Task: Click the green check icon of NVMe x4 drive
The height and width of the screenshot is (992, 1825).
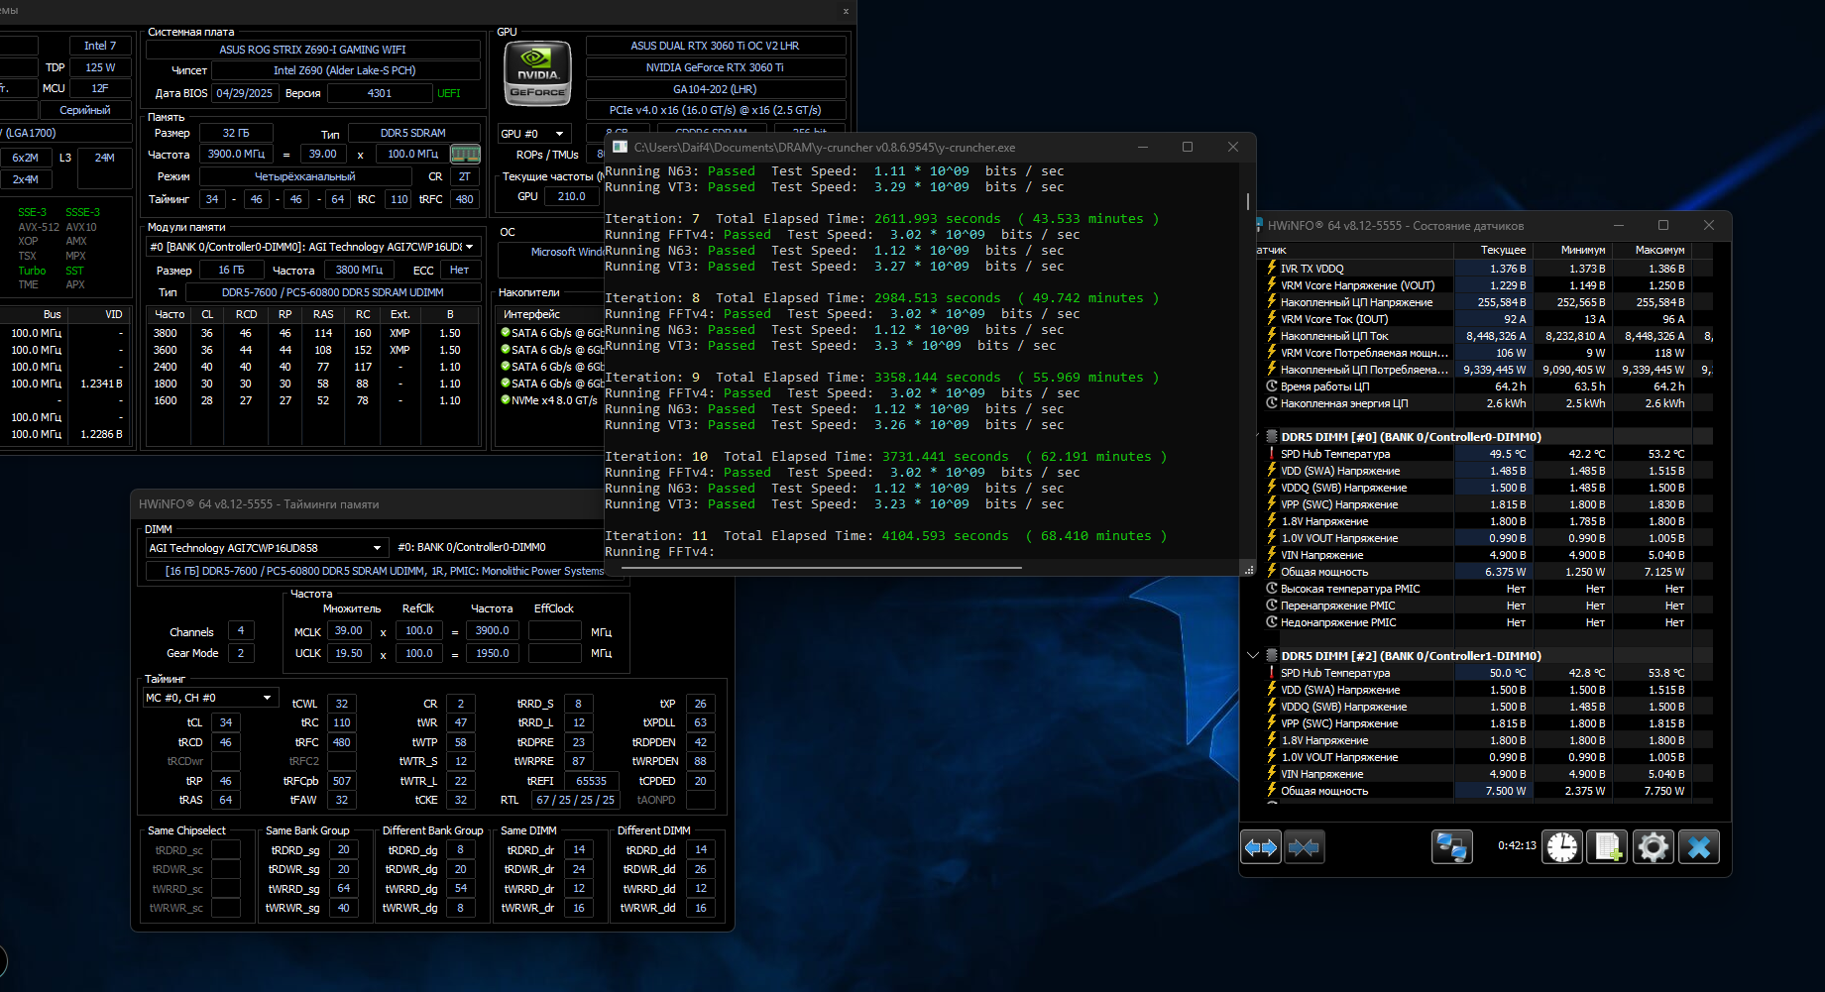Action: pos(506,400)
